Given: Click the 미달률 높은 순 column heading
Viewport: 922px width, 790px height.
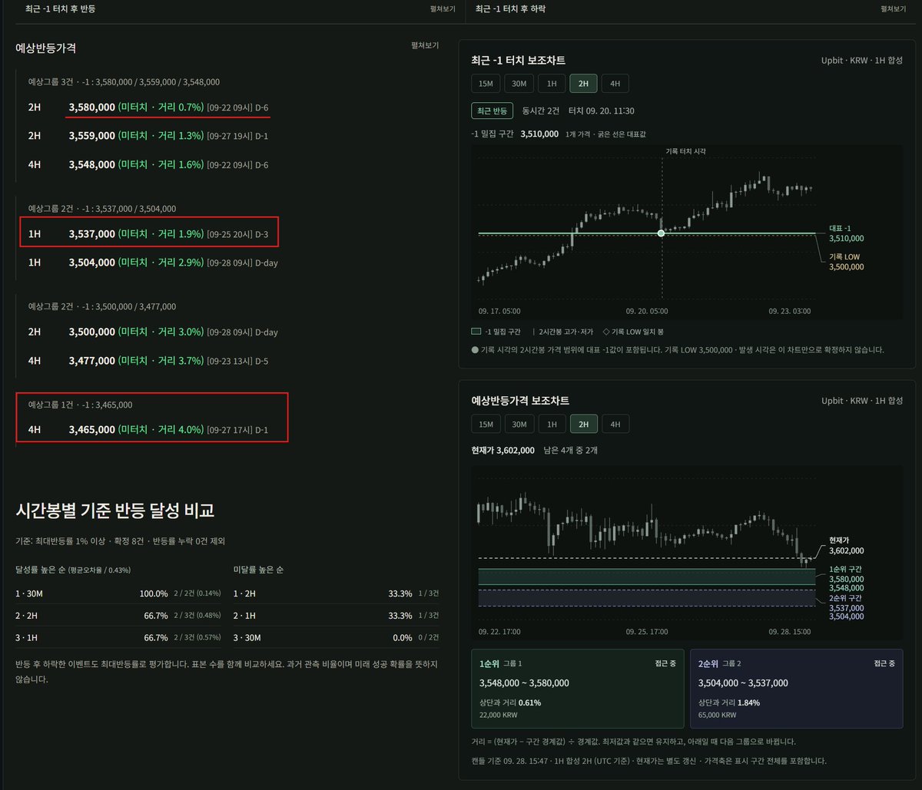Looking at the screenshot, I should click(x=258, y=570).
